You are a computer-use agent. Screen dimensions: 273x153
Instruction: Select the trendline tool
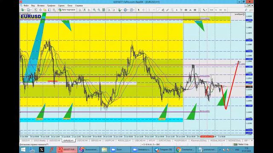click(x=158, y=10)
